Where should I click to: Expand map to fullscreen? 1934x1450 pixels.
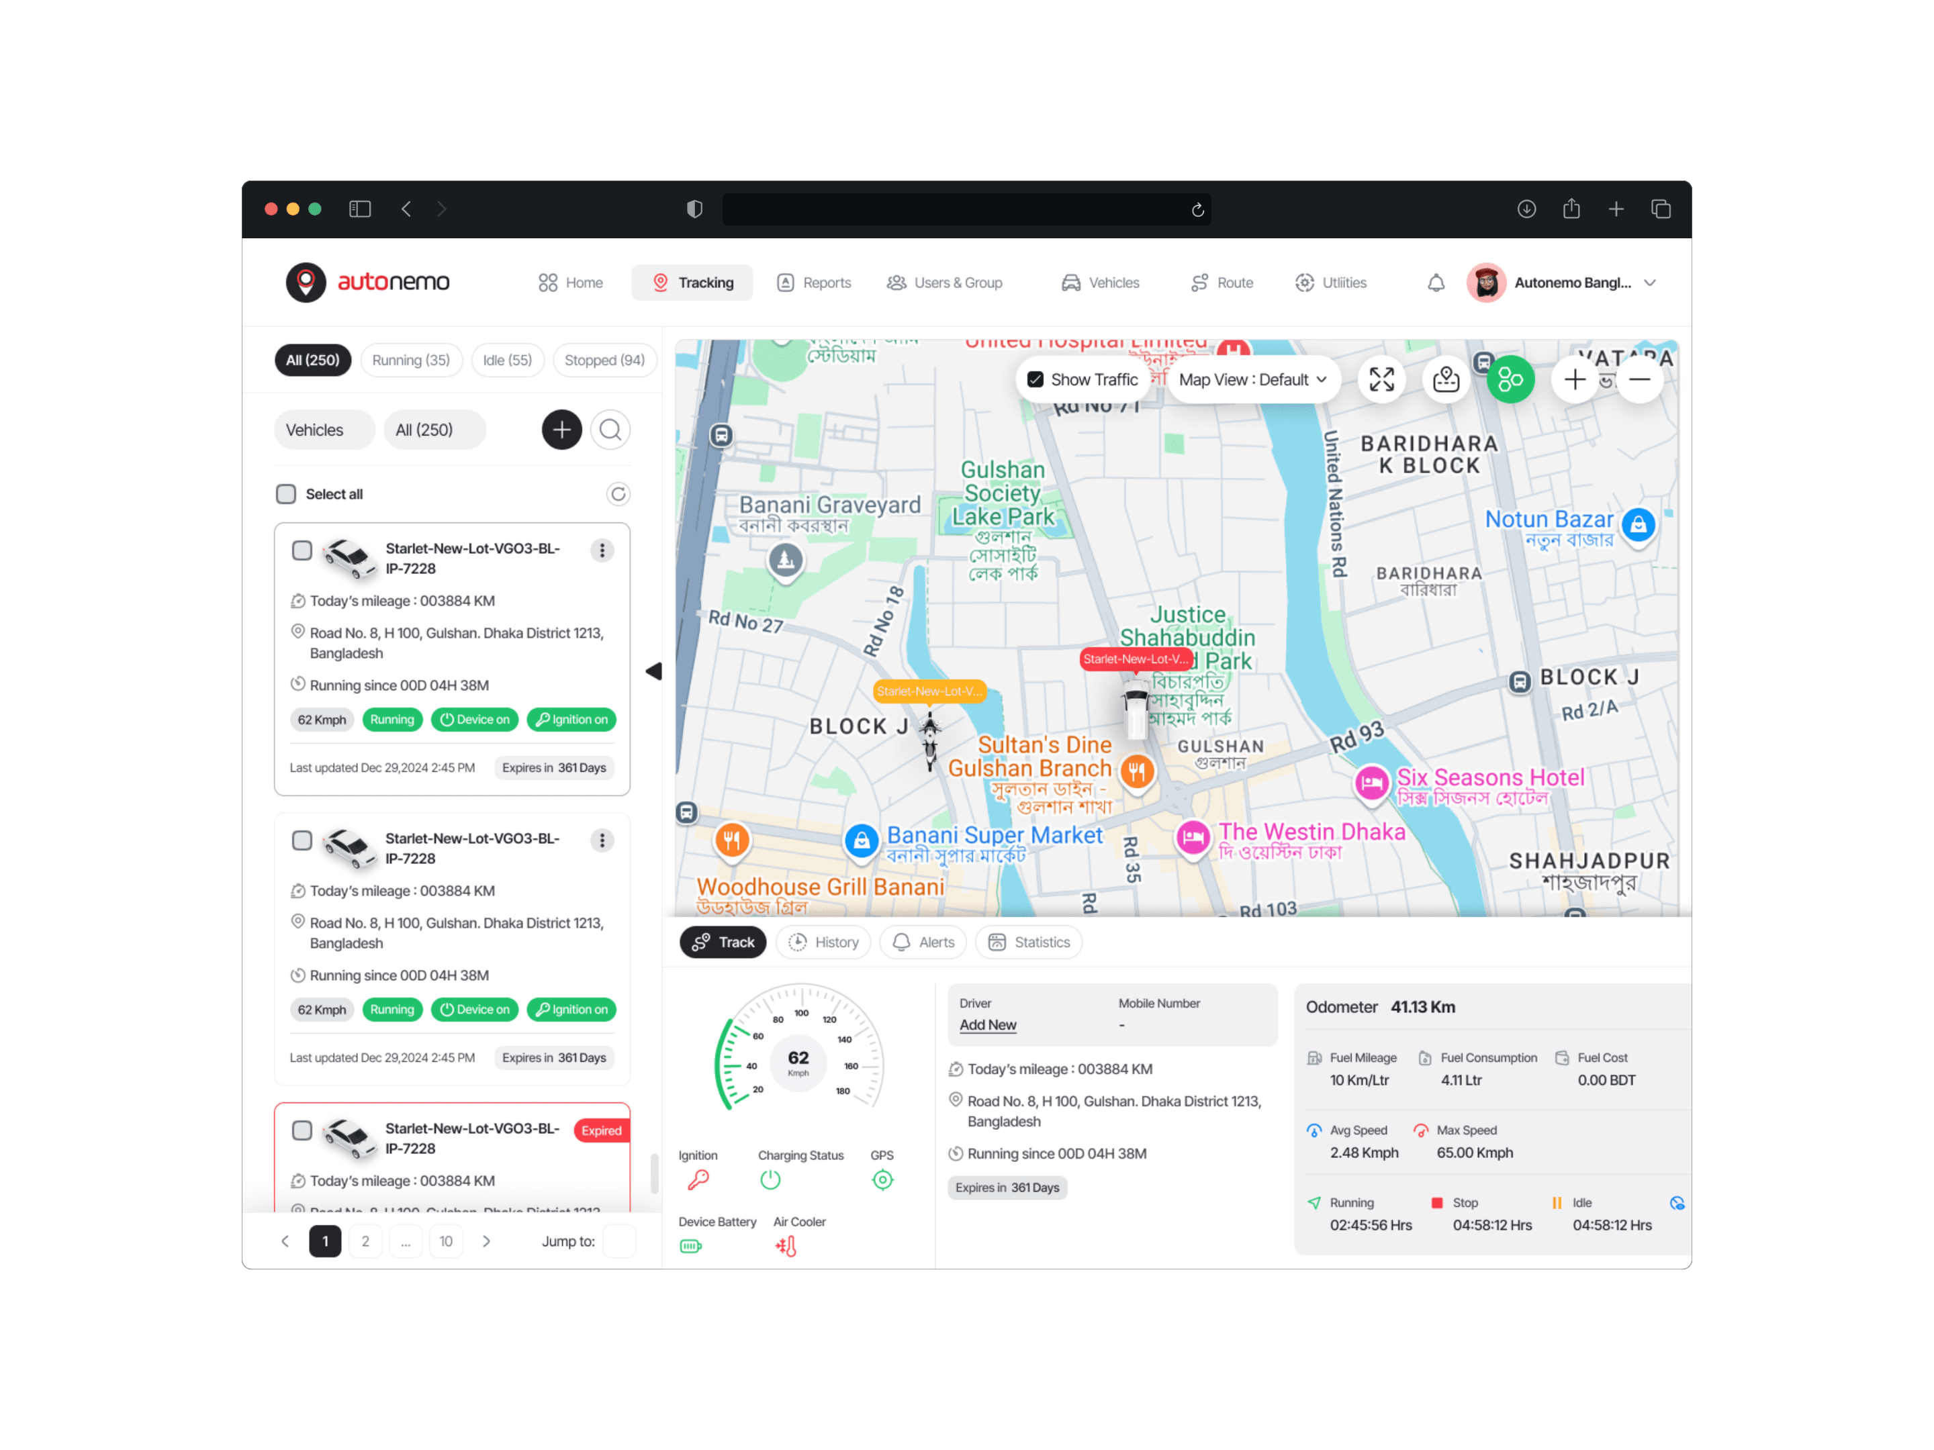pos(1381,379)
